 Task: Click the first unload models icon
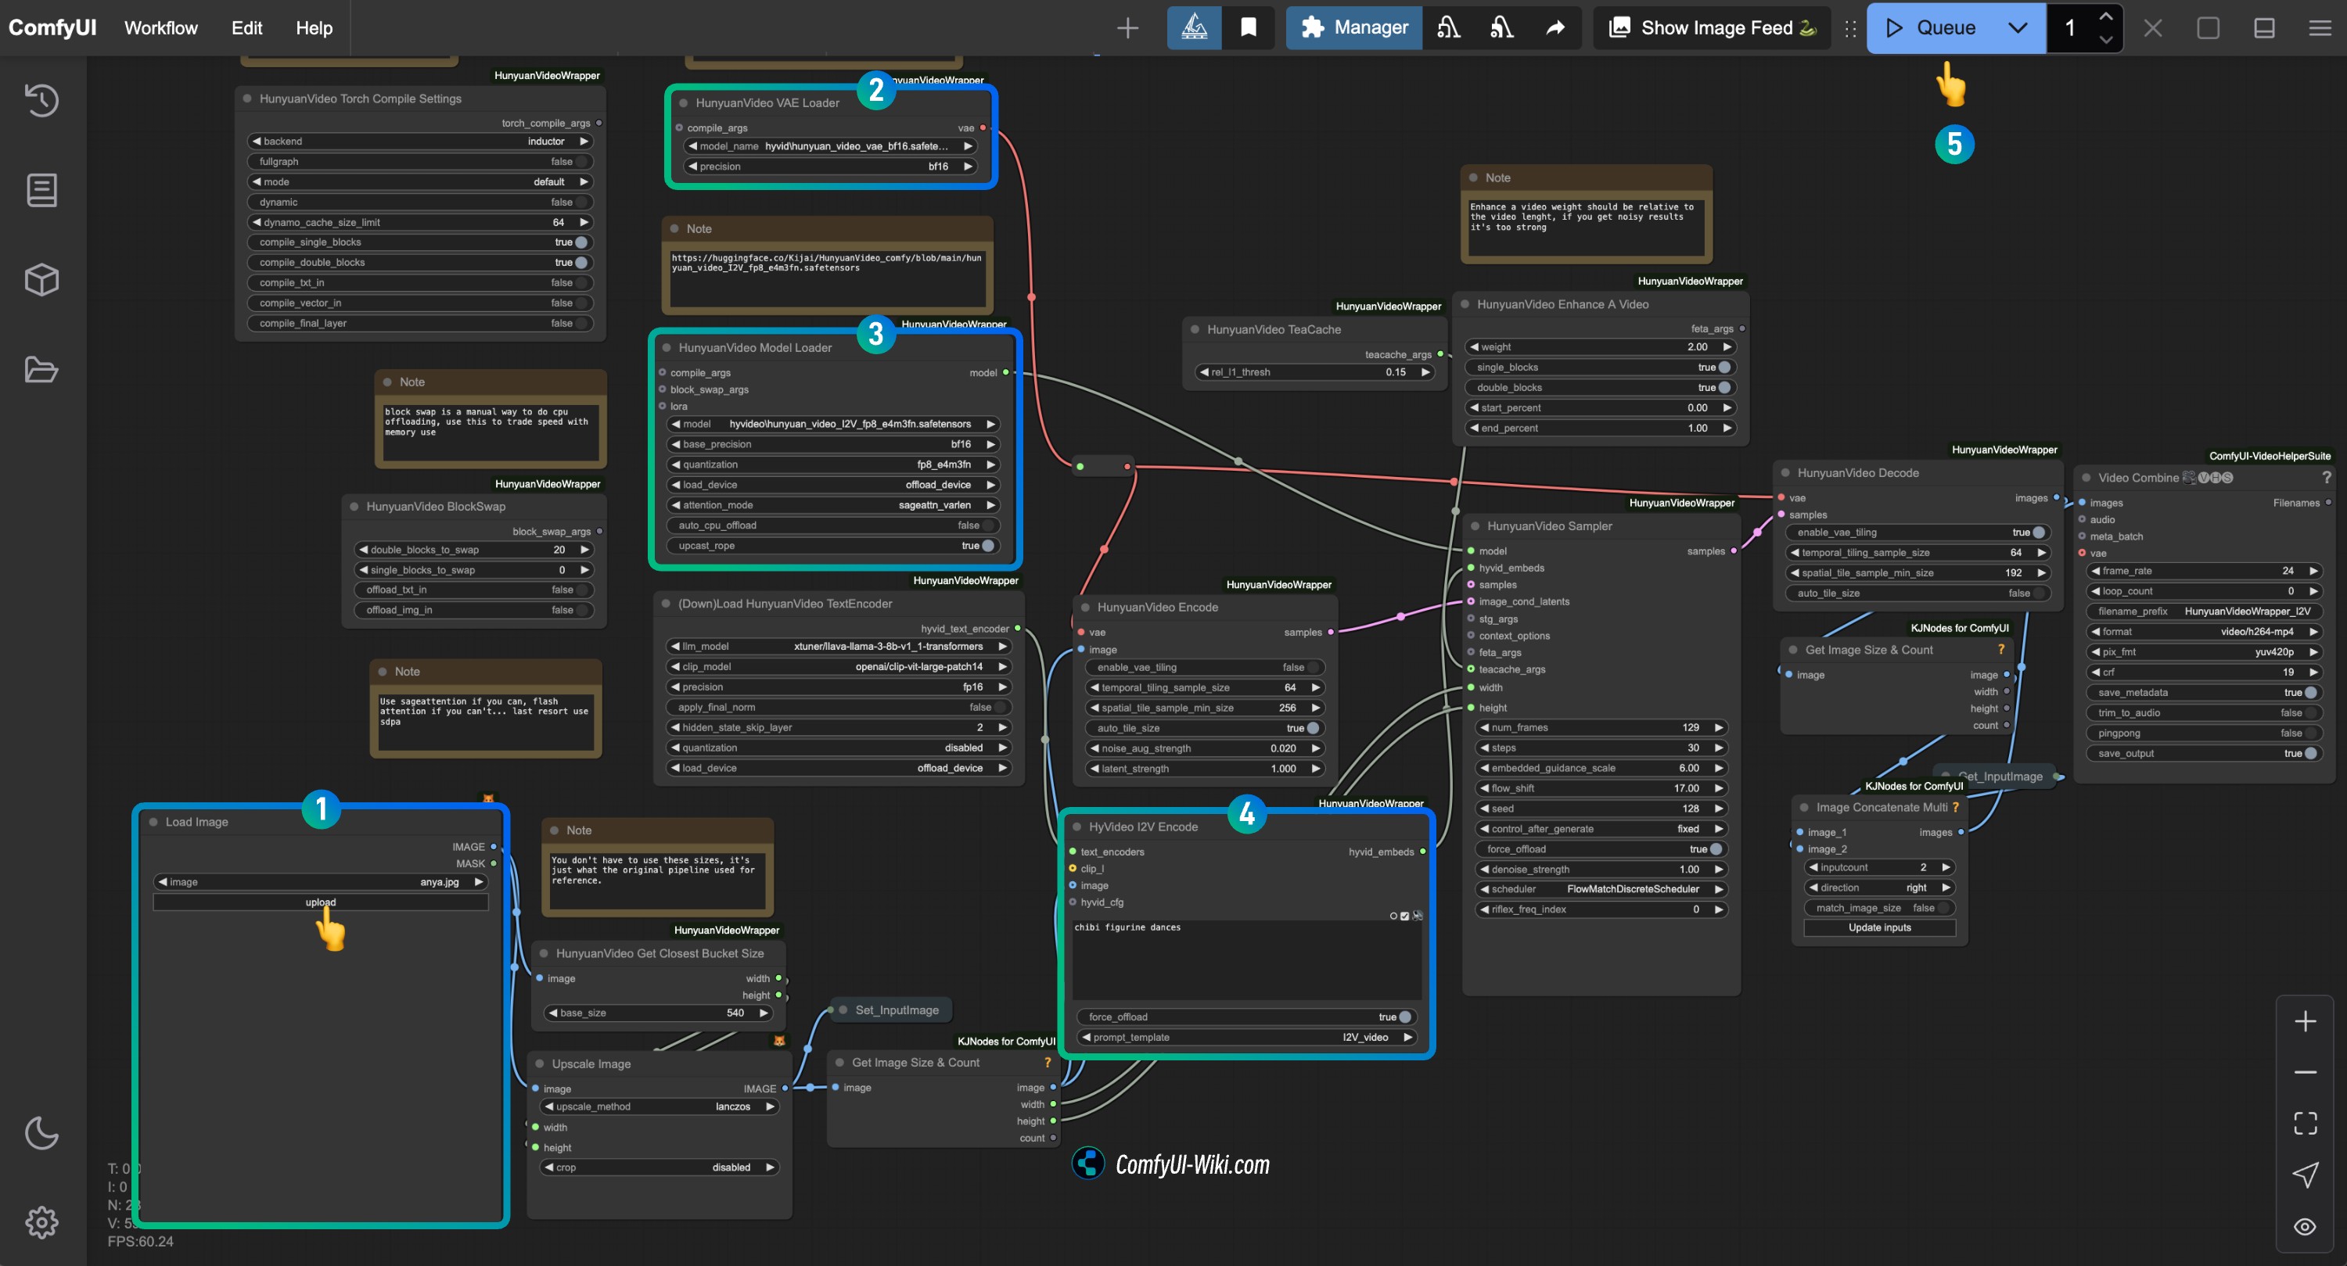pos(1449,28)
